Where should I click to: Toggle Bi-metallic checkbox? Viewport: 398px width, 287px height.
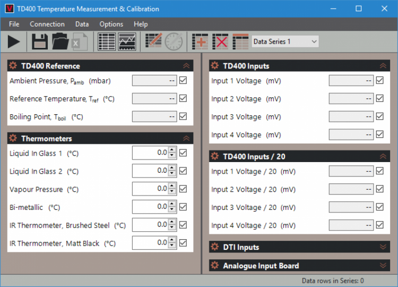183,207
